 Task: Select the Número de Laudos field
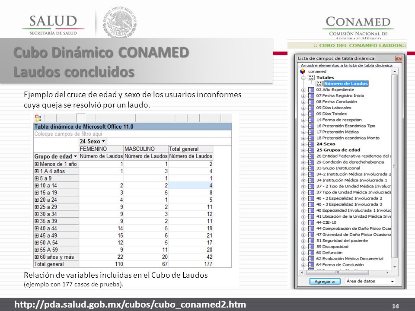tap(346, 83)
